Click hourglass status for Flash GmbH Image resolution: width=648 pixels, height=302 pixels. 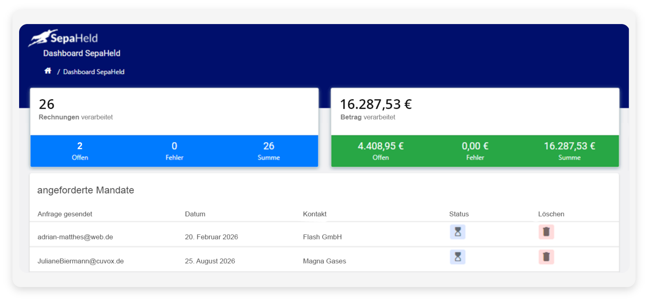[457, 232]
